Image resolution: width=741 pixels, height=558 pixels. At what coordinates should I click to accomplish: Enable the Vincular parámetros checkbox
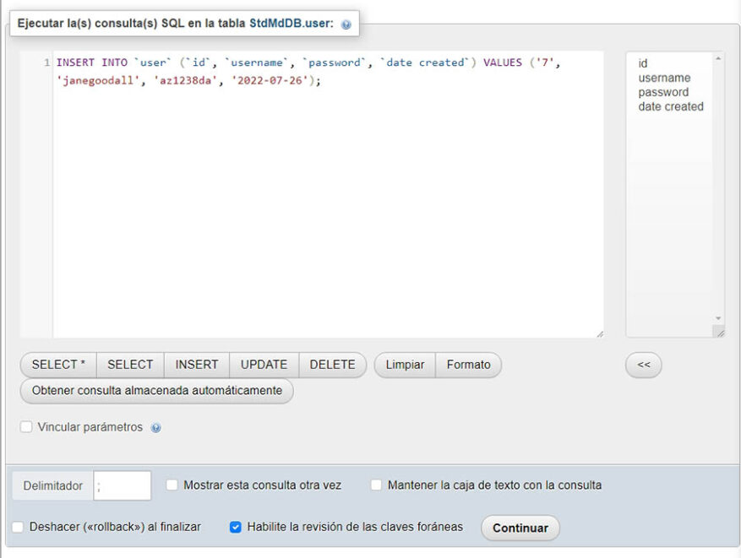point(26,427)
